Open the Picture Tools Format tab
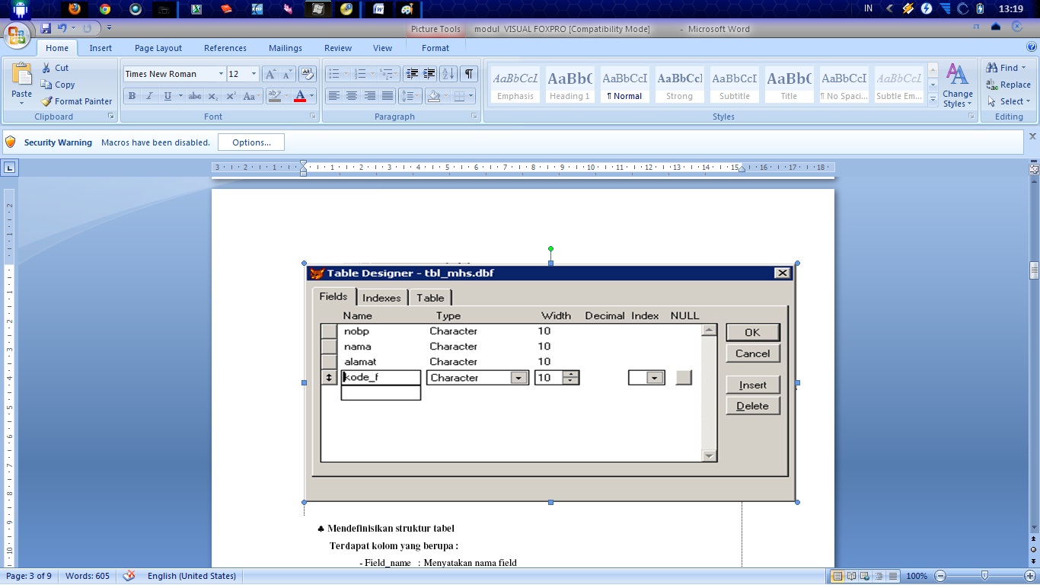The image size is (1040, 585). tap(435, 48)
